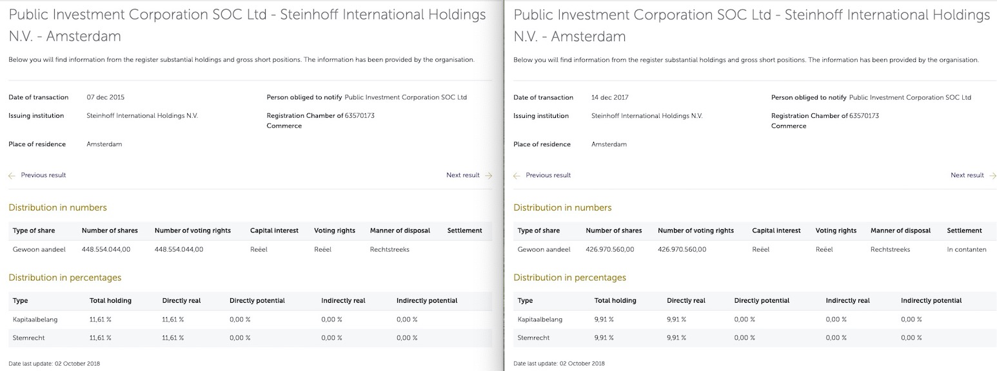The width and height of the screenshot is (997, 371).
Task: Select the Type of share column header
Action: pos(34,230)
